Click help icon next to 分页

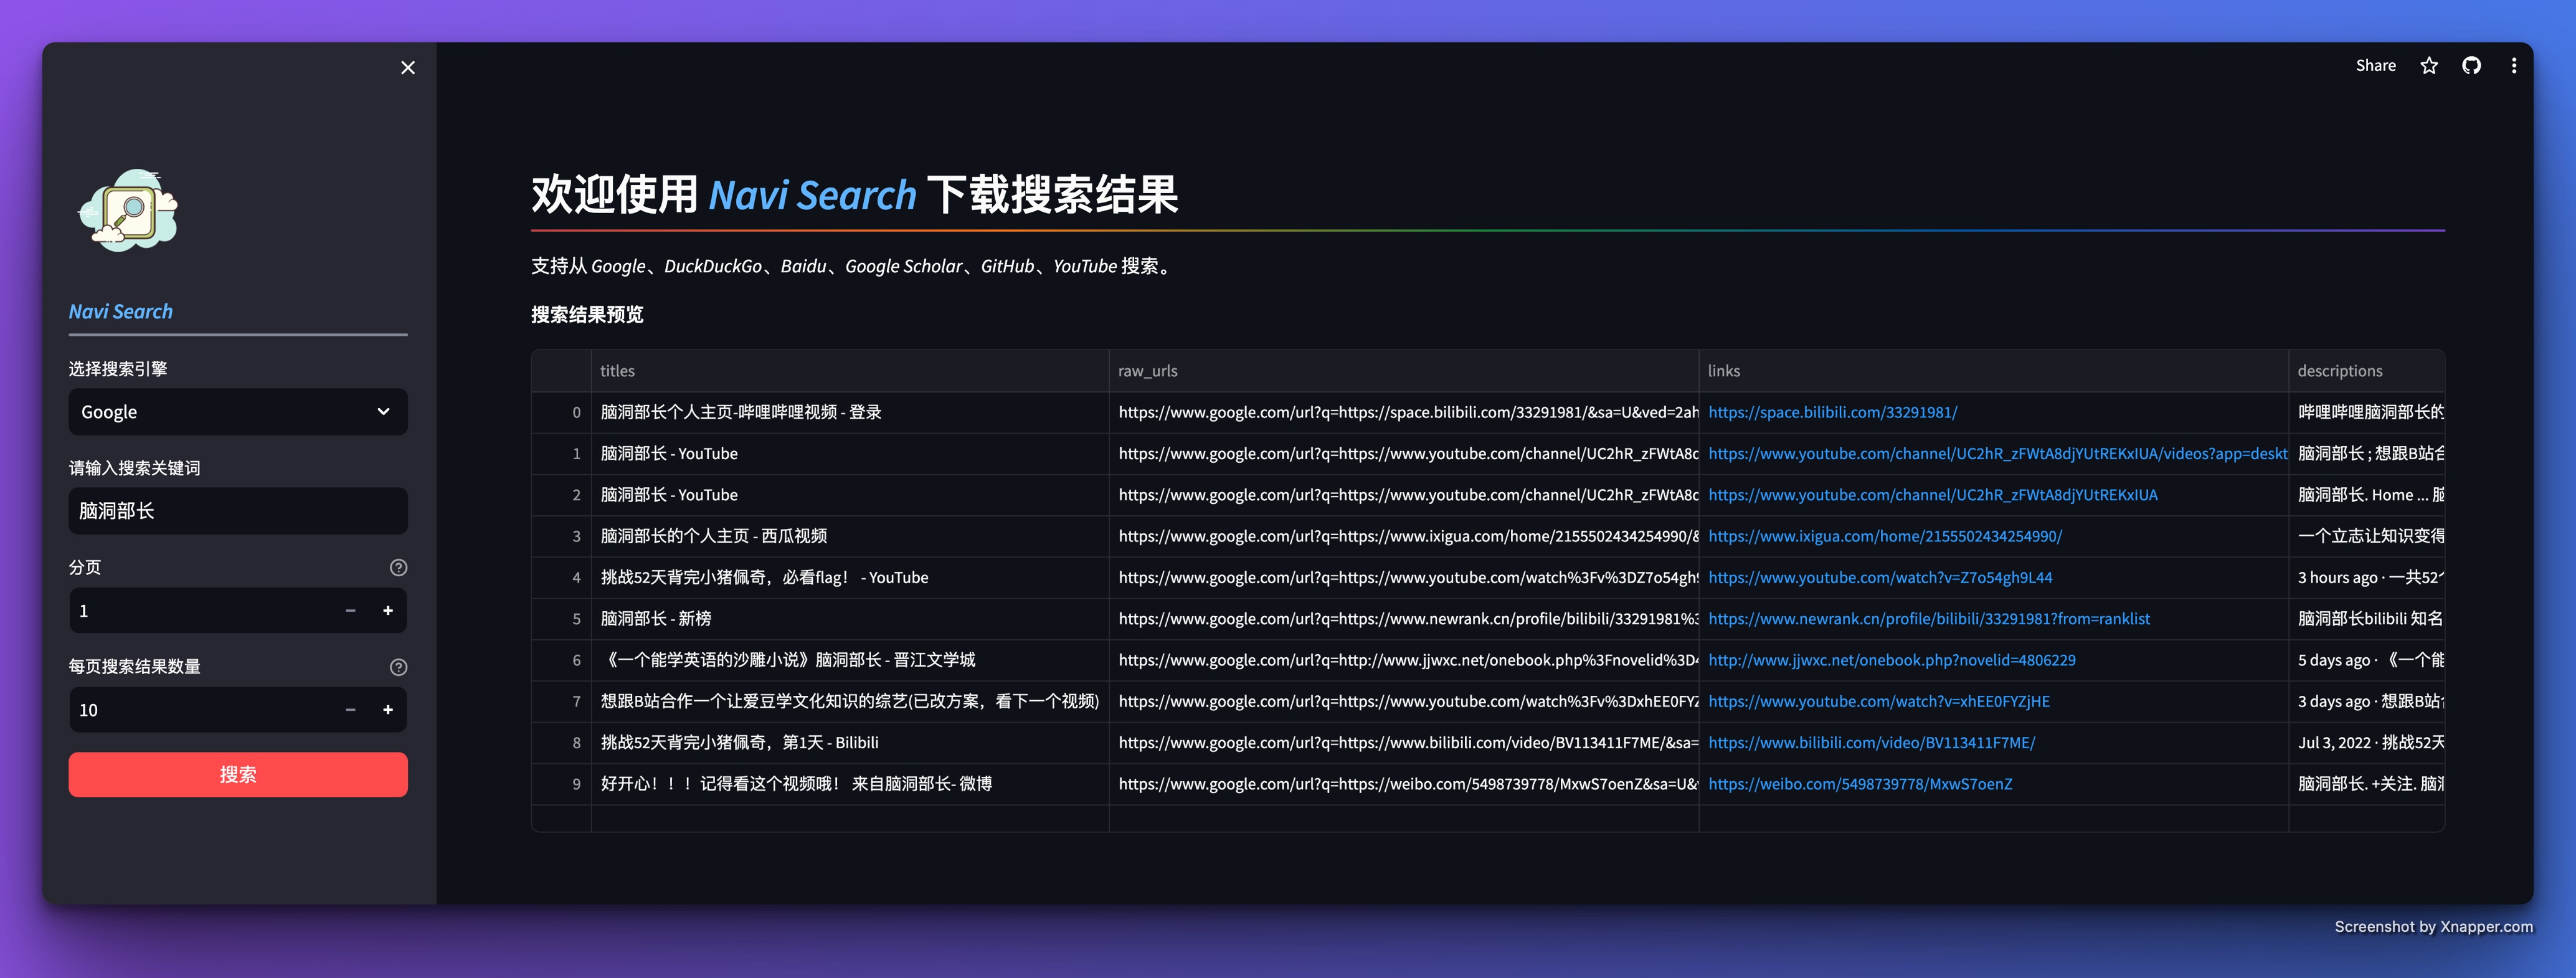click(398, 568)
